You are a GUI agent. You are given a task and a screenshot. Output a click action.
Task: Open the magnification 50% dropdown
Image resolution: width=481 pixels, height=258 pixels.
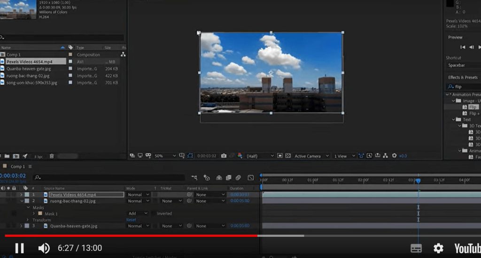(165, 156)
